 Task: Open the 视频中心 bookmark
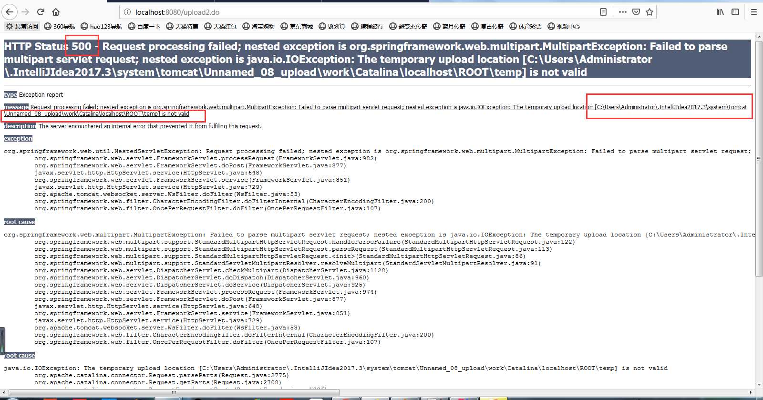point(564,26)
